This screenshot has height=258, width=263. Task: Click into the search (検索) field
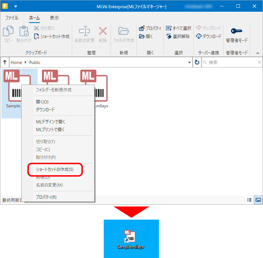(x=232, y=63)
